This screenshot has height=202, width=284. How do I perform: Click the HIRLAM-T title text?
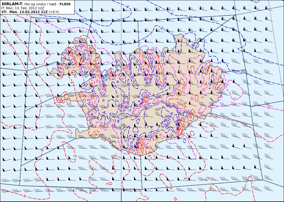12,4
